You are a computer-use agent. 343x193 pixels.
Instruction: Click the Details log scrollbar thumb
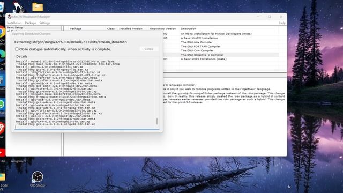pyautogui.click(x=157, y=122)
